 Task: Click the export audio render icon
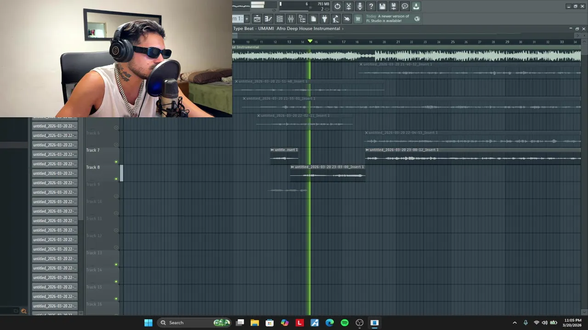[394, 6]
